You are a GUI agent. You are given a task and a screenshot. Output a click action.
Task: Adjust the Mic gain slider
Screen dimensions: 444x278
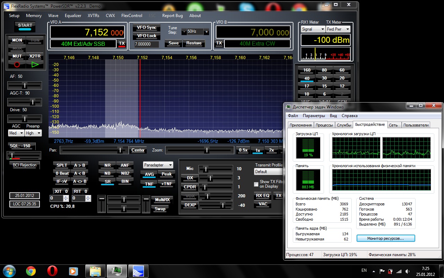[215, 169]
